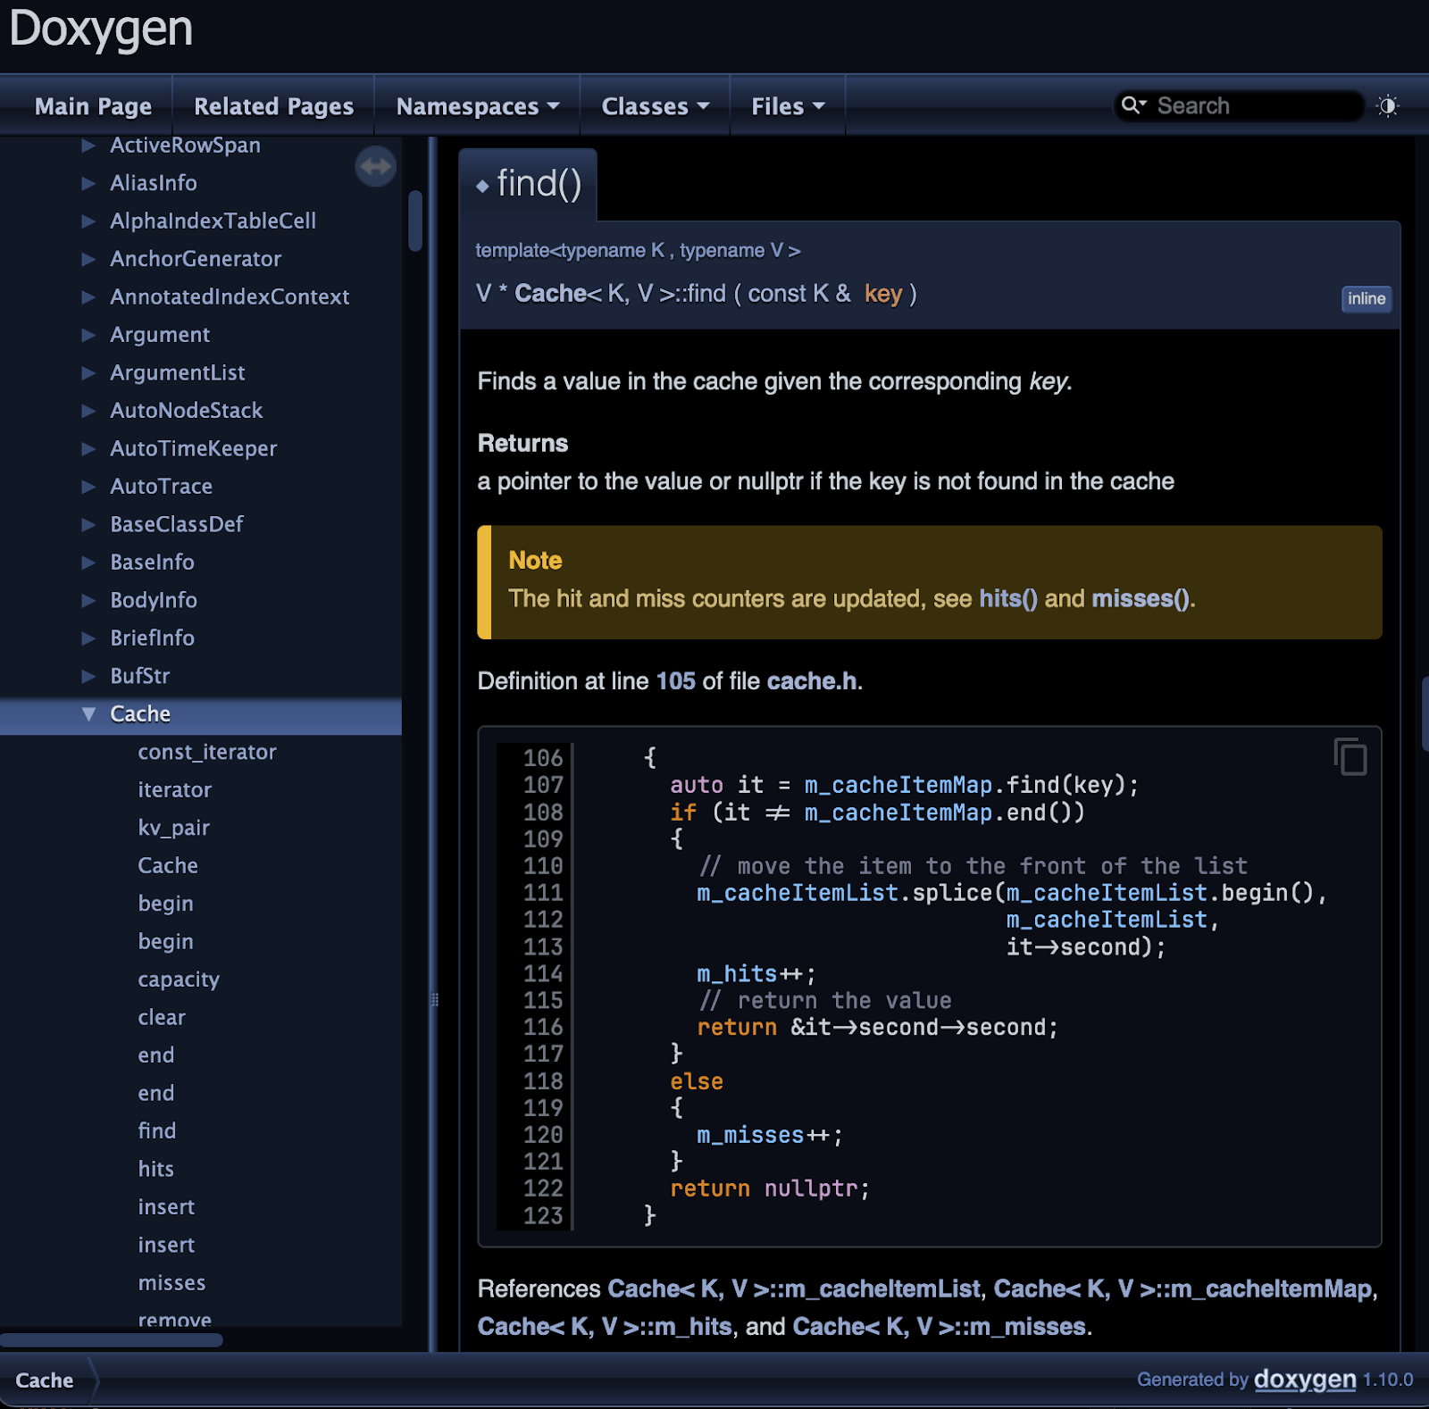Screen dimensions: 1429x1409
Task: Go to line 105 definition link
Action: (x=675, y=681)
